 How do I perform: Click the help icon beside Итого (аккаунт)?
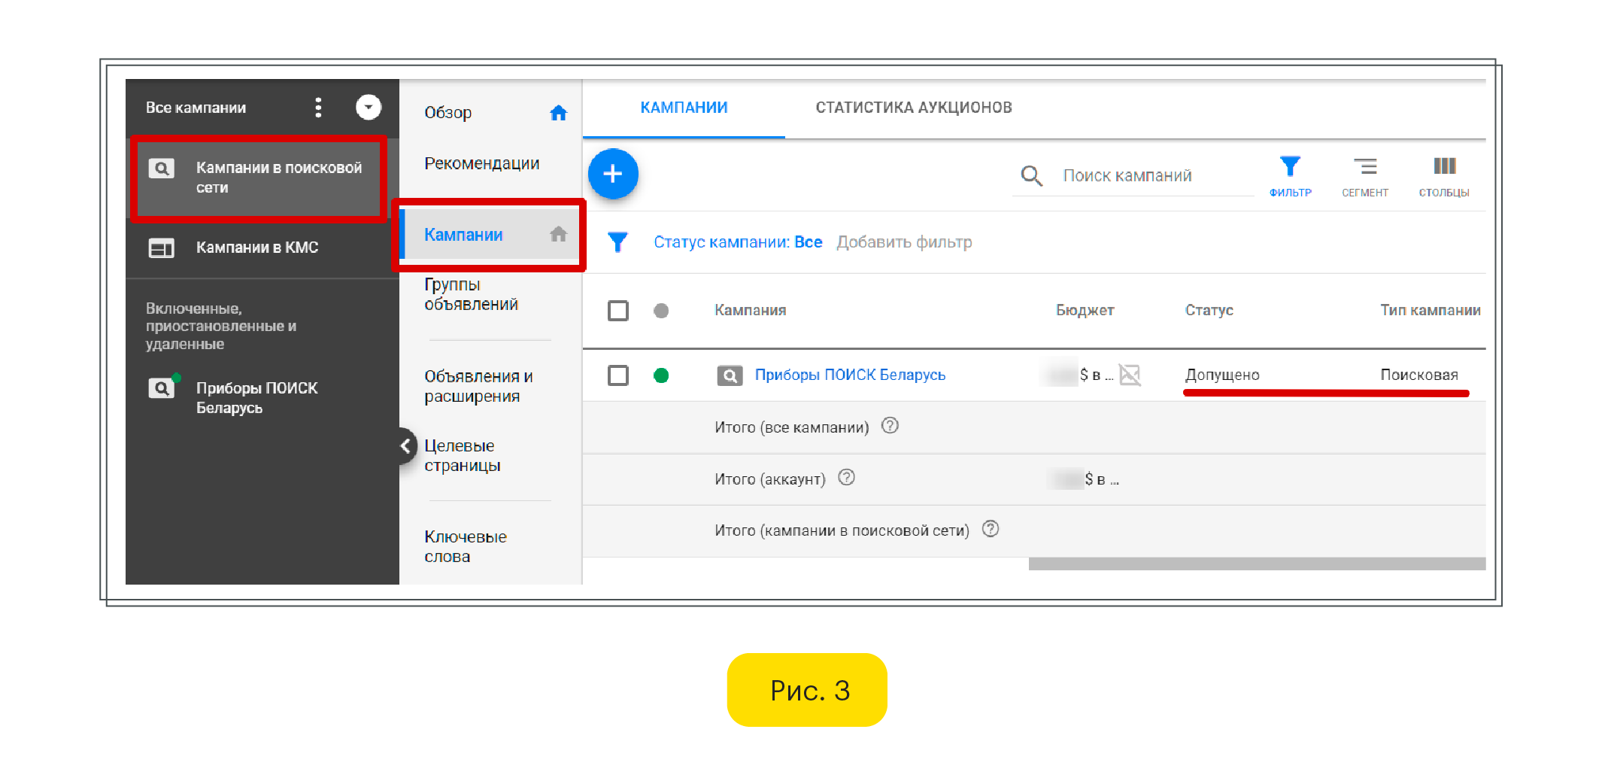[846, 478]
